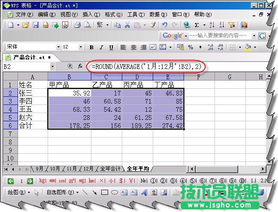This screenshot has width=278, height=212.
Task: Open the fill color dropdown arrow
Action: tap(255, 47)
